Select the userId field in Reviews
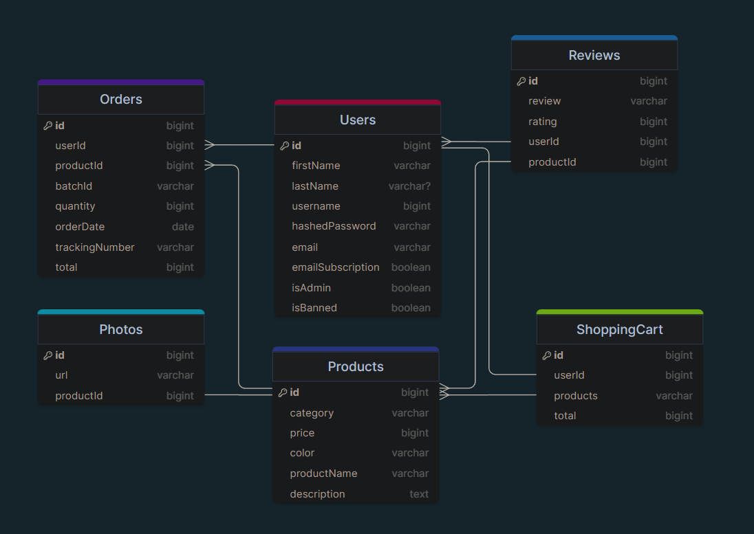754x534 pixels. click(594, 142)
